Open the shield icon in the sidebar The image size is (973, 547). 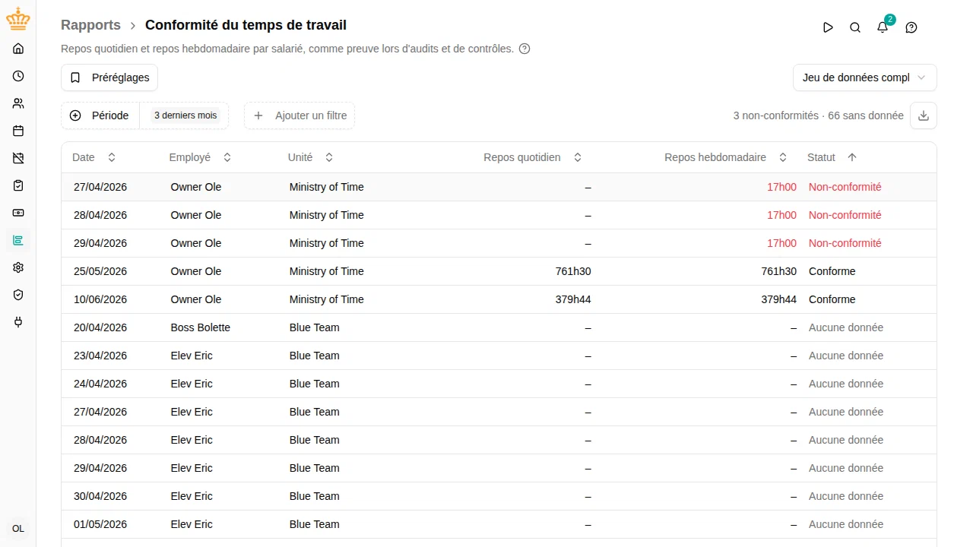[18, 295]
